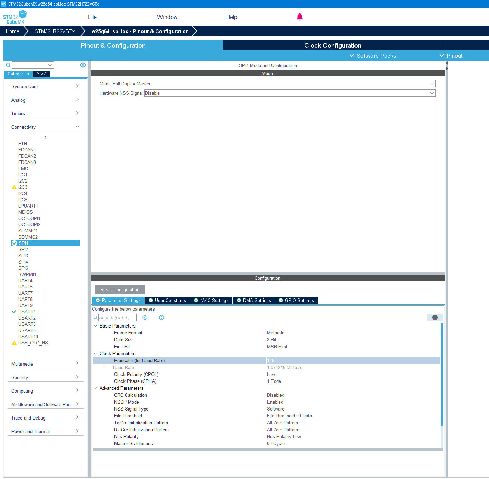Open the pink notification bell
This screenshot has height=479, width=489.
point(300,17)
